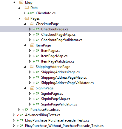Click the C# icon beside ShippingAddressPageValidator.cs
The image size is (122, 129).
[x=37, y=83]
